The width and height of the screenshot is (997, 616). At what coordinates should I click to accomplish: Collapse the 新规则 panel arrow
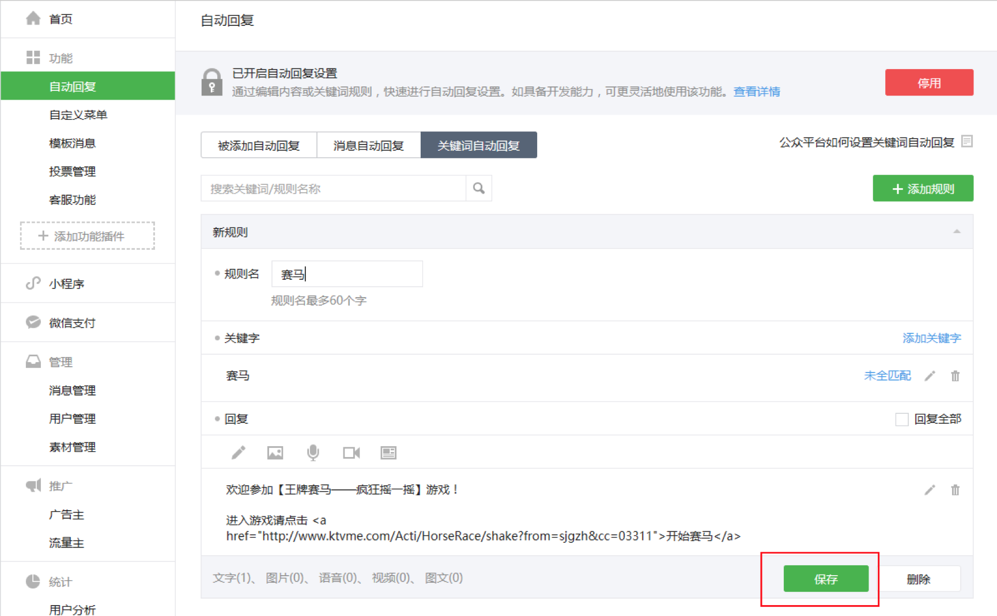pos(957,231)
